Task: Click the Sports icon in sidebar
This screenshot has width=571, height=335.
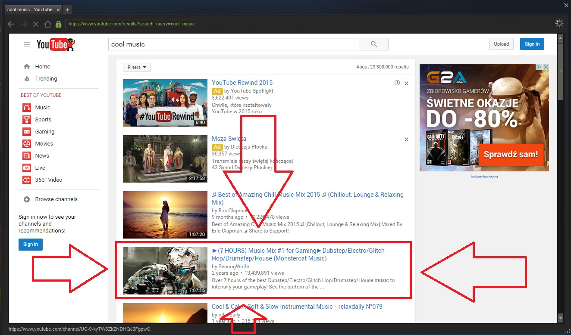Action: tap(27, 120)
